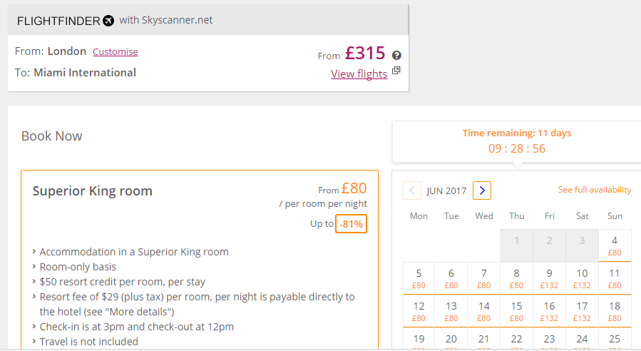This screenshot has height=351, width=641.
Task: Select June 9 priced £132
Action: coord(550,278)
